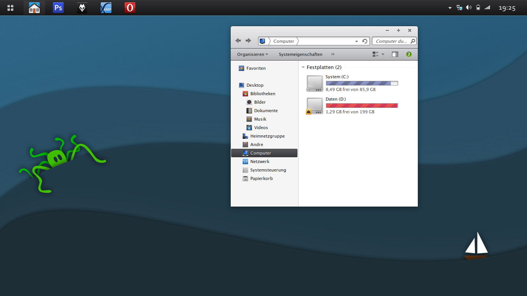
Task: Click the text 8,49 GB frei von 85,9 GB
Action: (350, 89)
